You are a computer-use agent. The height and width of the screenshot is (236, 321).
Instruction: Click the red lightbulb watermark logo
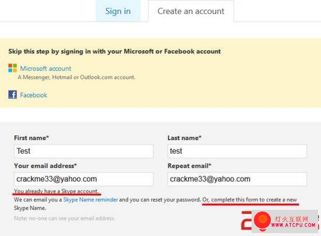click(x=262, y=221)
